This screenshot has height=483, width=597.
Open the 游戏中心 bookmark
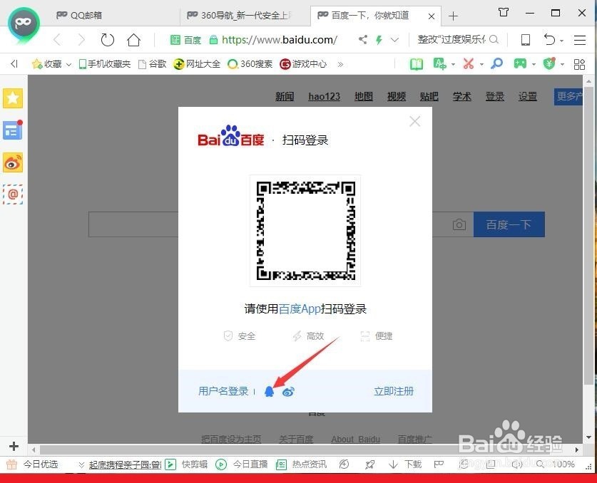click(303, 64)
